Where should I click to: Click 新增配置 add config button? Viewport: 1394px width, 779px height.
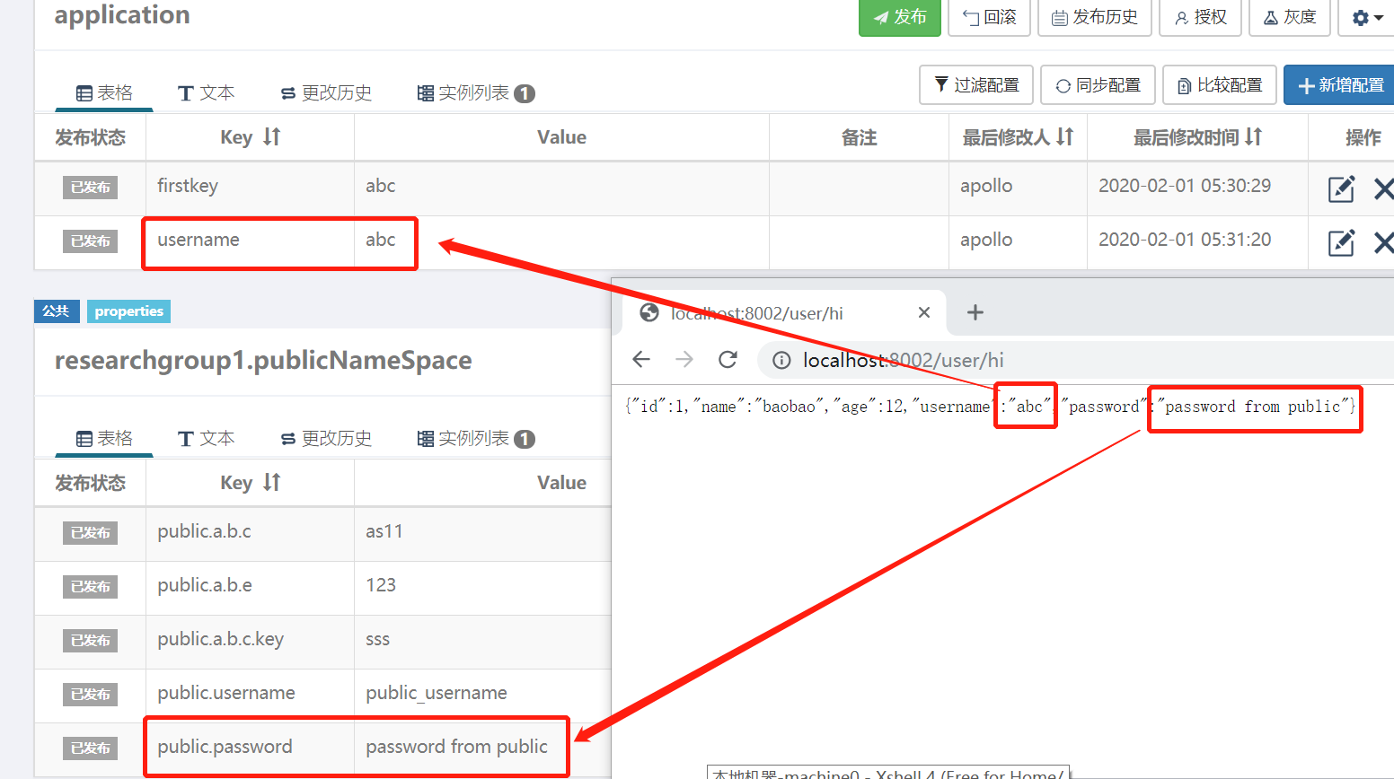(1339, 85)
